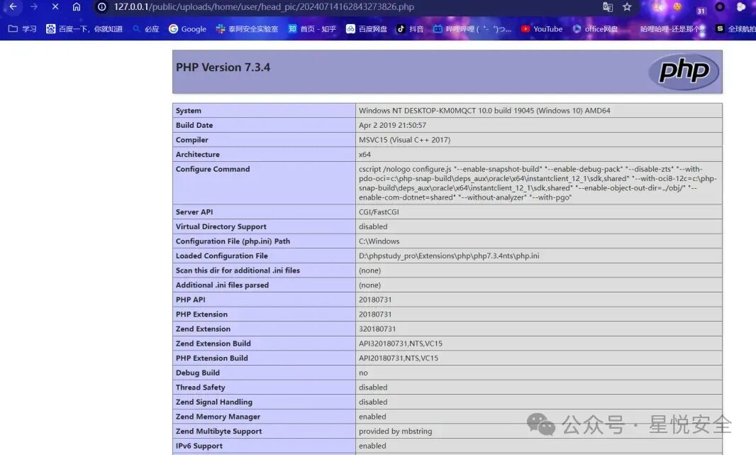Open the 首页 - 知乎 bookmark
Viewport: 756px width, 455px height.
[x=312, y=29]
